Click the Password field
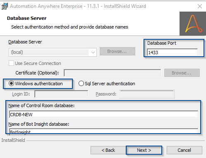Viewport: 206px width, 158px height. tap(147, 94)
